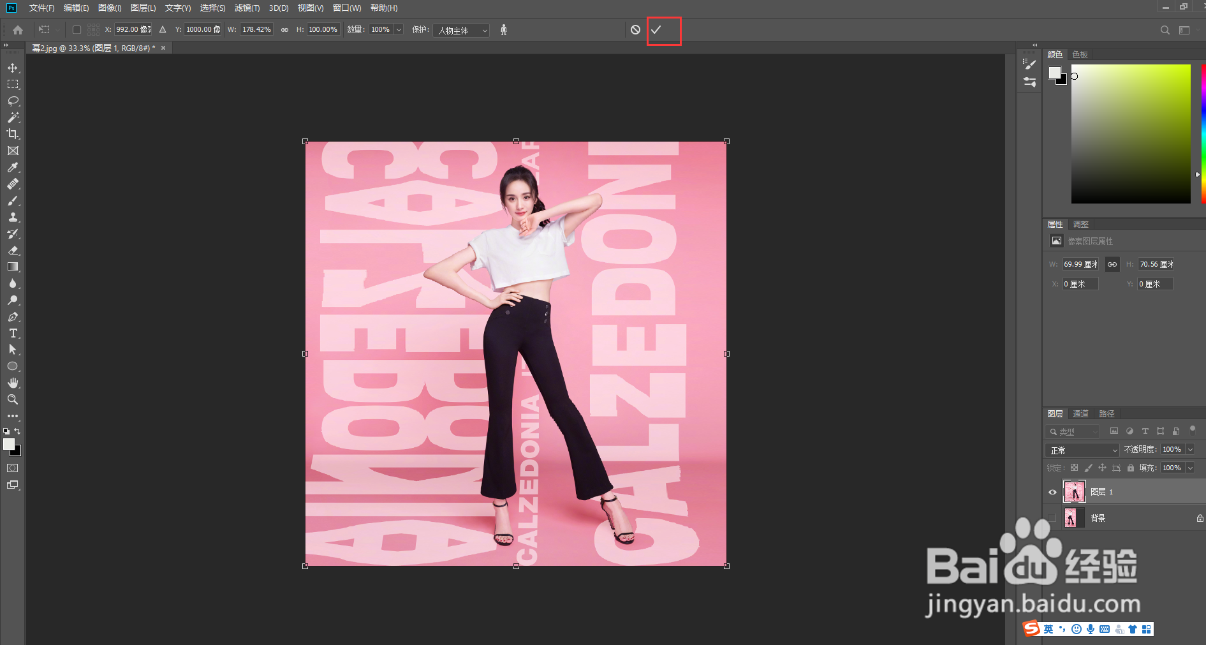The height and width of the screenshot is (645, 1206).
Task: Toggle the protect skin tones person icon
Action: (x=504, y=30)
